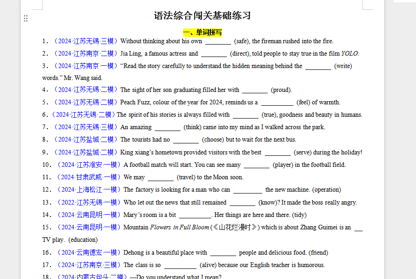Click the blank before (player) in question 10

pos(257,165)
